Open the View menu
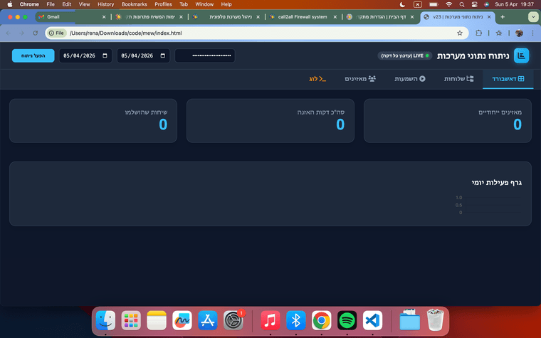Screen dimensions: 541x338 84,4
